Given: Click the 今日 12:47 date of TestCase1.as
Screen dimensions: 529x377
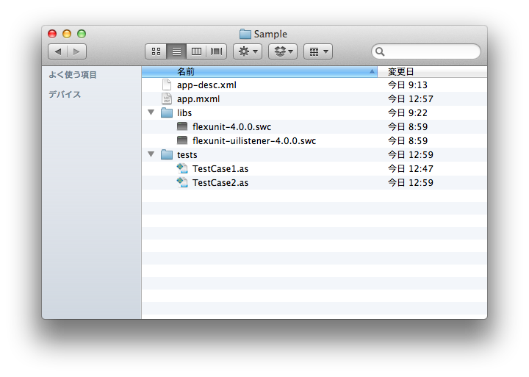Looking at the screenshot, I should [x=410, y=168].
